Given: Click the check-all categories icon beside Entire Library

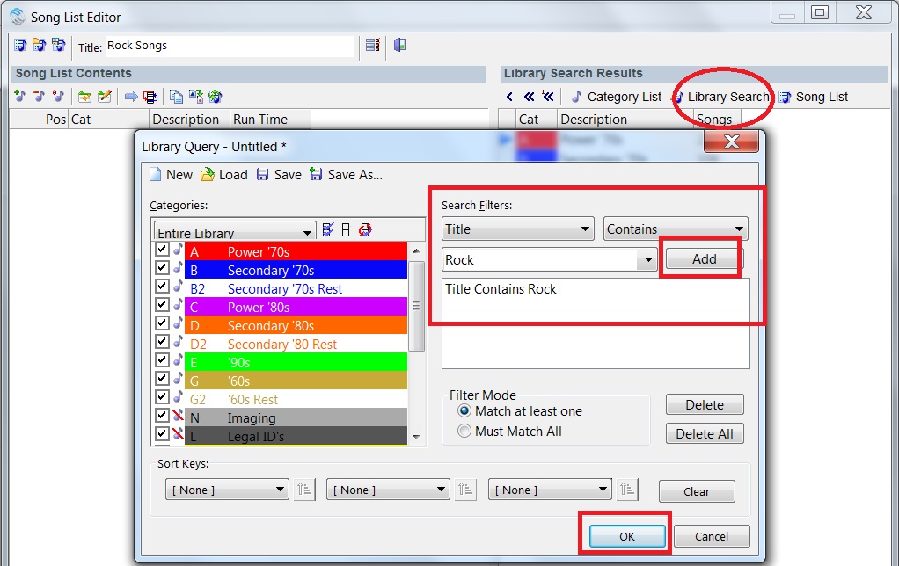Looking at the screenshot, I should [328, 229].
